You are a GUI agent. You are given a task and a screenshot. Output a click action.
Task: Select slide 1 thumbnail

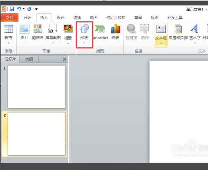(37, 87)
